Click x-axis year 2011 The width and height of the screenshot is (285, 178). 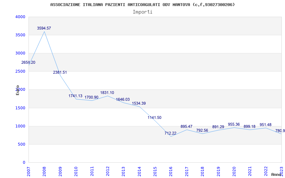(92, 171)
